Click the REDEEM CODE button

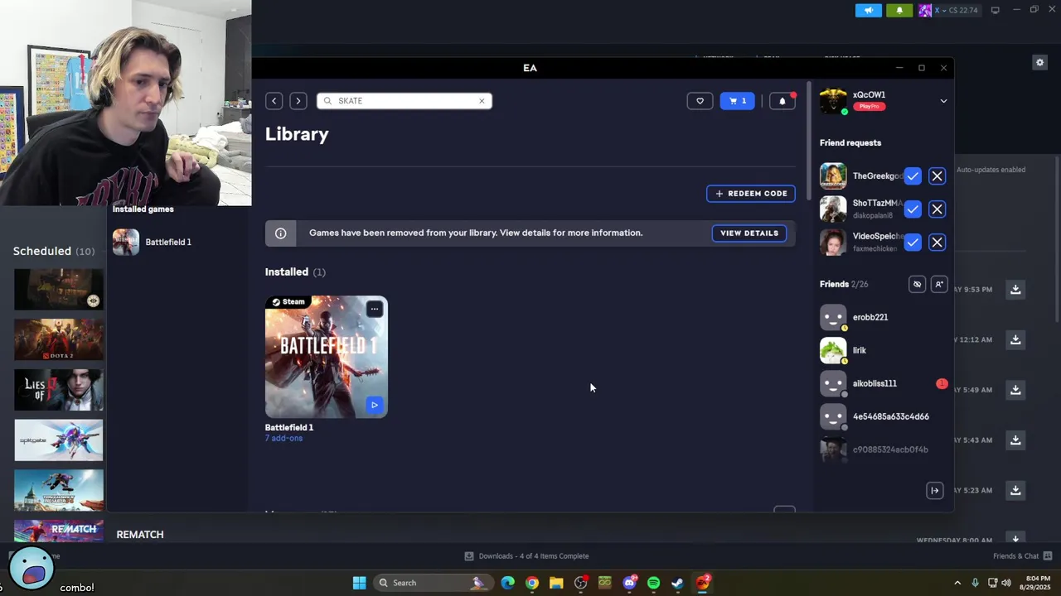click(x=751, y=194)
